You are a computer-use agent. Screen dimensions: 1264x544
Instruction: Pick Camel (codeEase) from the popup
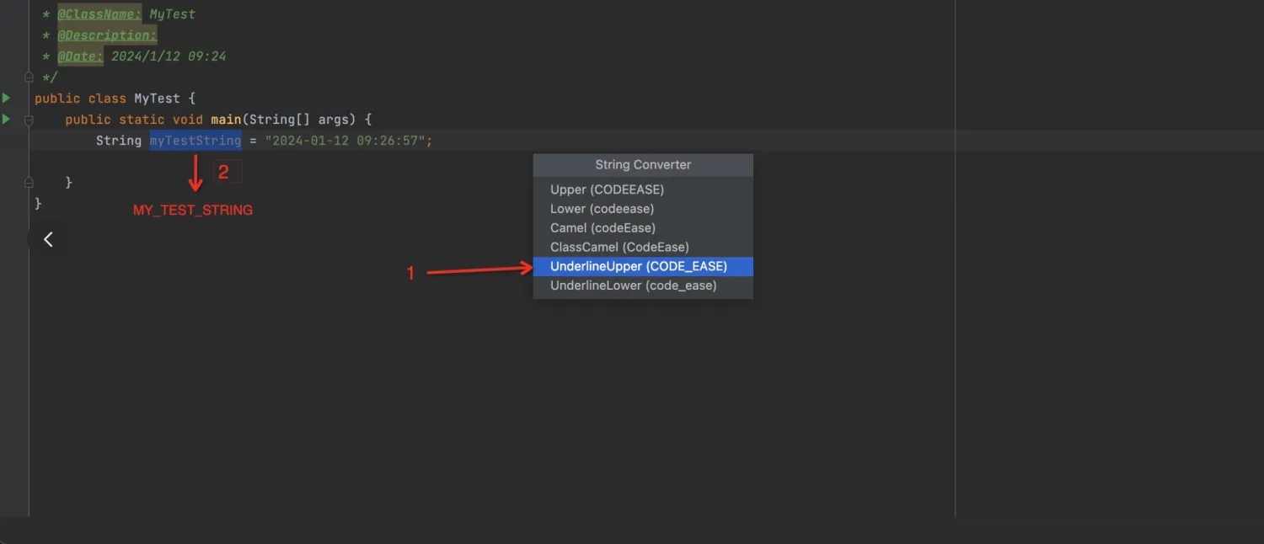pos(602,227)
